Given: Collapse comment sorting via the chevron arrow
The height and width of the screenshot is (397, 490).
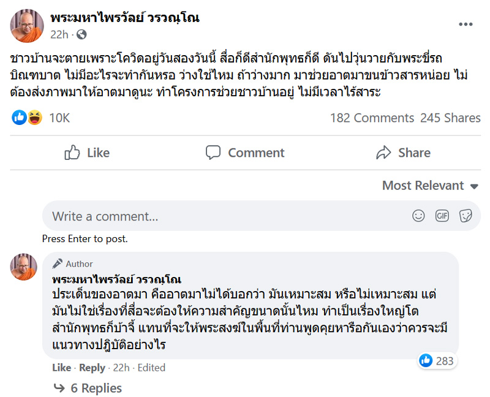Looking at the screenshot, I should point(473,186).
